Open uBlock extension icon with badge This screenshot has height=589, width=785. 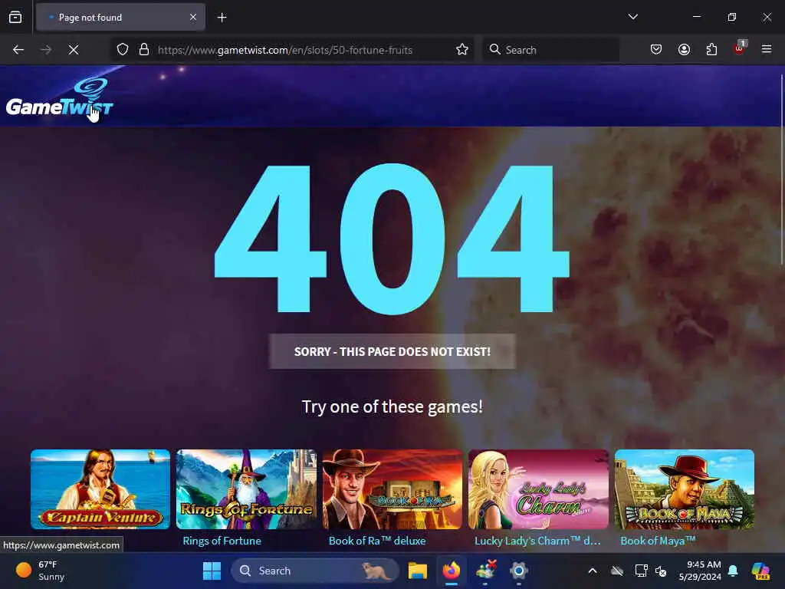pyautogui.click(x=740, y=48)
